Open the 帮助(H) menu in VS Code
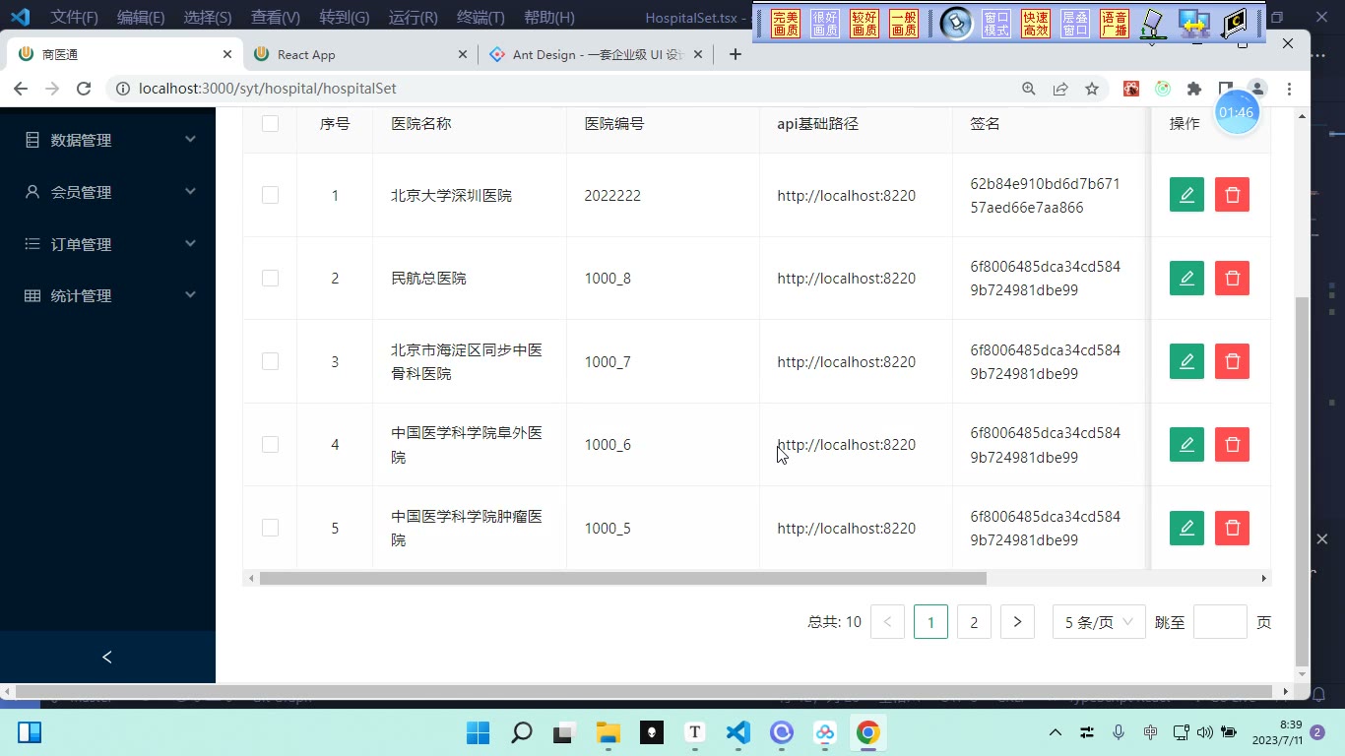 tap(549, 17)
